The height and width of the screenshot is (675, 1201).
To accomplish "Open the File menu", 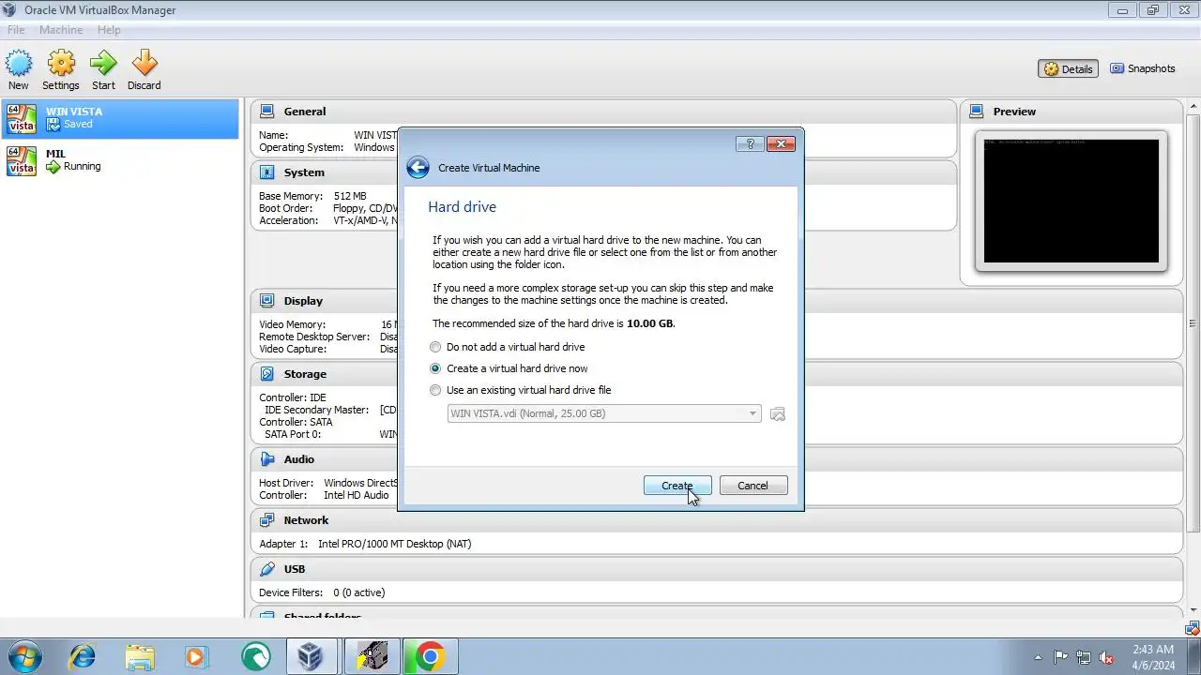I will [16, 30].
